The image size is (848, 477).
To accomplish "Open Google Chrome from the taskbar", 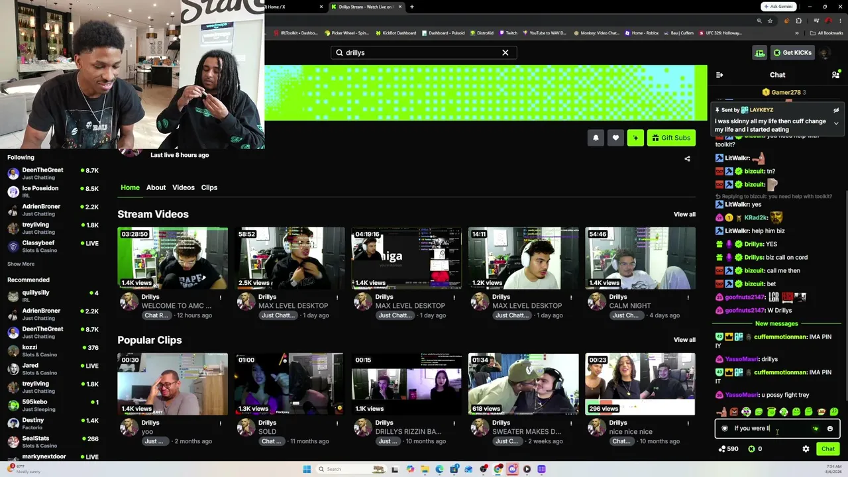I will [498, 469].
